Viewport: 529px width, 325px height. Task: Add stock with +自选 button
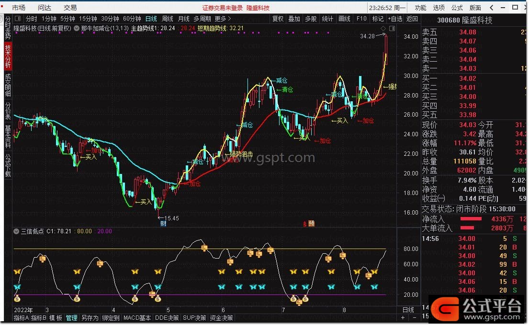coord(395,19)
